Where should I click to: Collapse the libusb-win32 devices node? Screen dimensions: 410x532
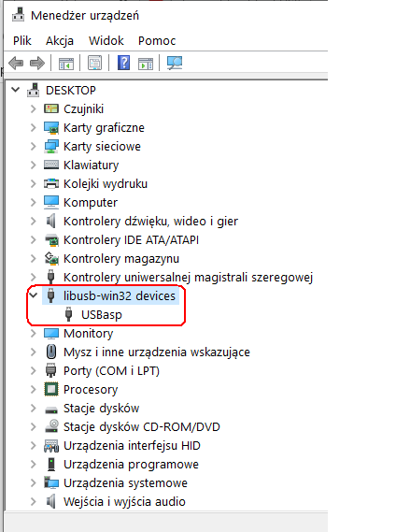tap(33, 295)
